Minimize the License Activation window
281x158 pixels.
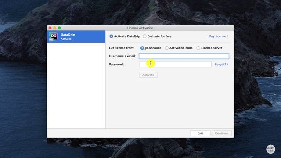(x=54, y=28)
